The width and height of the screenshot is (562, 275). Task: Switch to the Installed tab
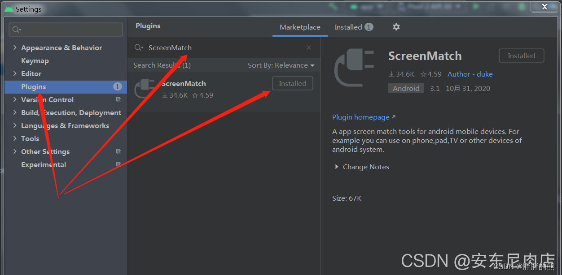click(x=349, y=27)
